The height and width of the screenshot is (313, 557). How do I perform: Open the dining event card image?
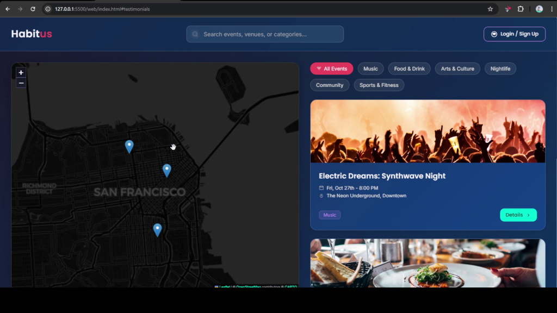click(x=428, y=264)
